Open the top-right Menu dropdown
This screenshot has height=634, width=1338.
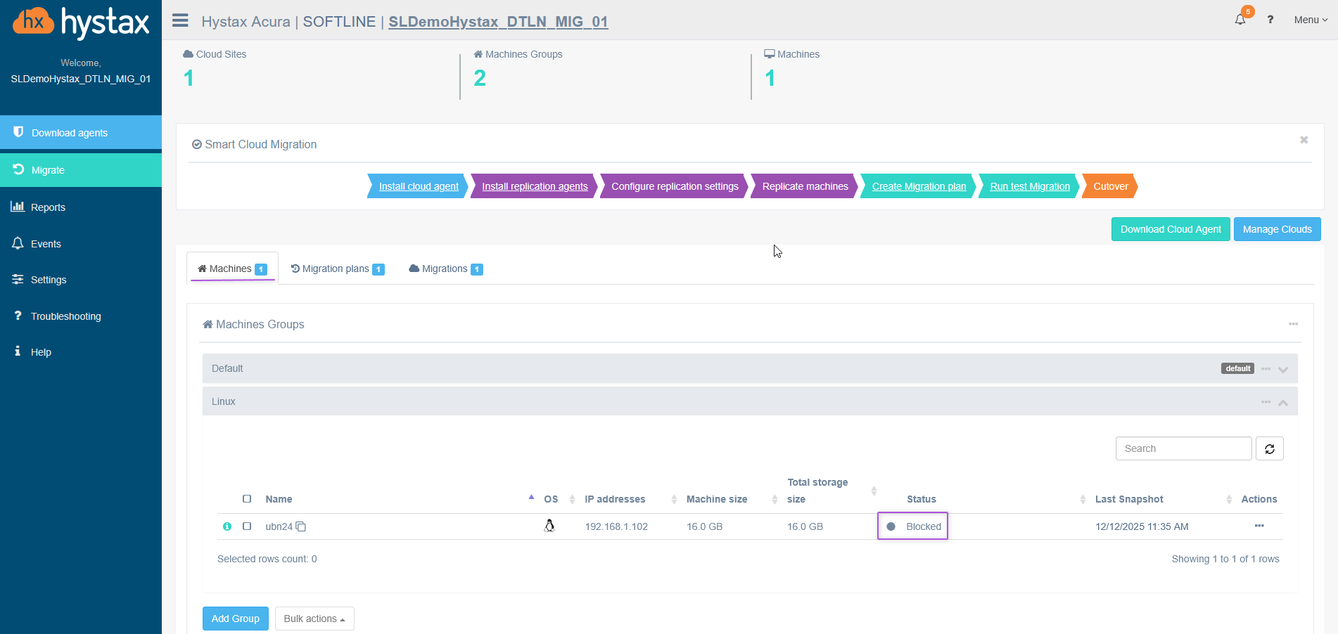click(1310, 20)
